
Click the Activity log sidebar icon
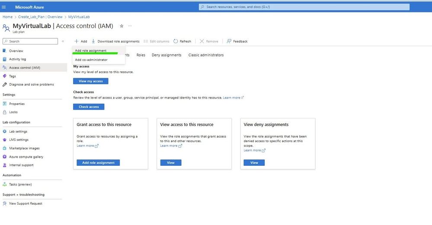pyautogui.click(x=4, y=59)
